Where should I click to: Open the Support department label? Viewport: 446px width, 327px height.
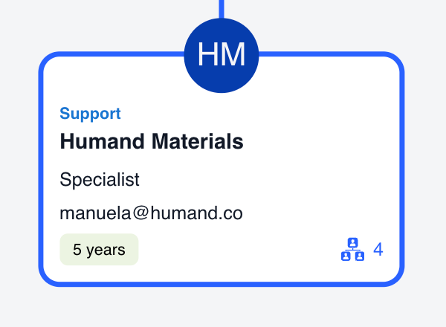click(90, 114)
